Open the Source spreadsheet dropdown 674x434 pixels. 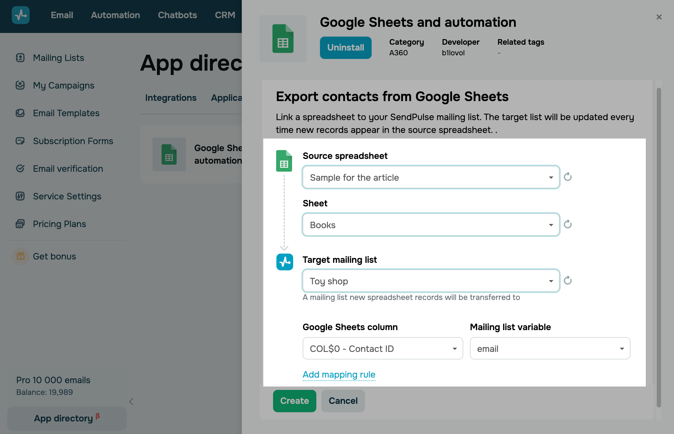[x=430, y=177]
